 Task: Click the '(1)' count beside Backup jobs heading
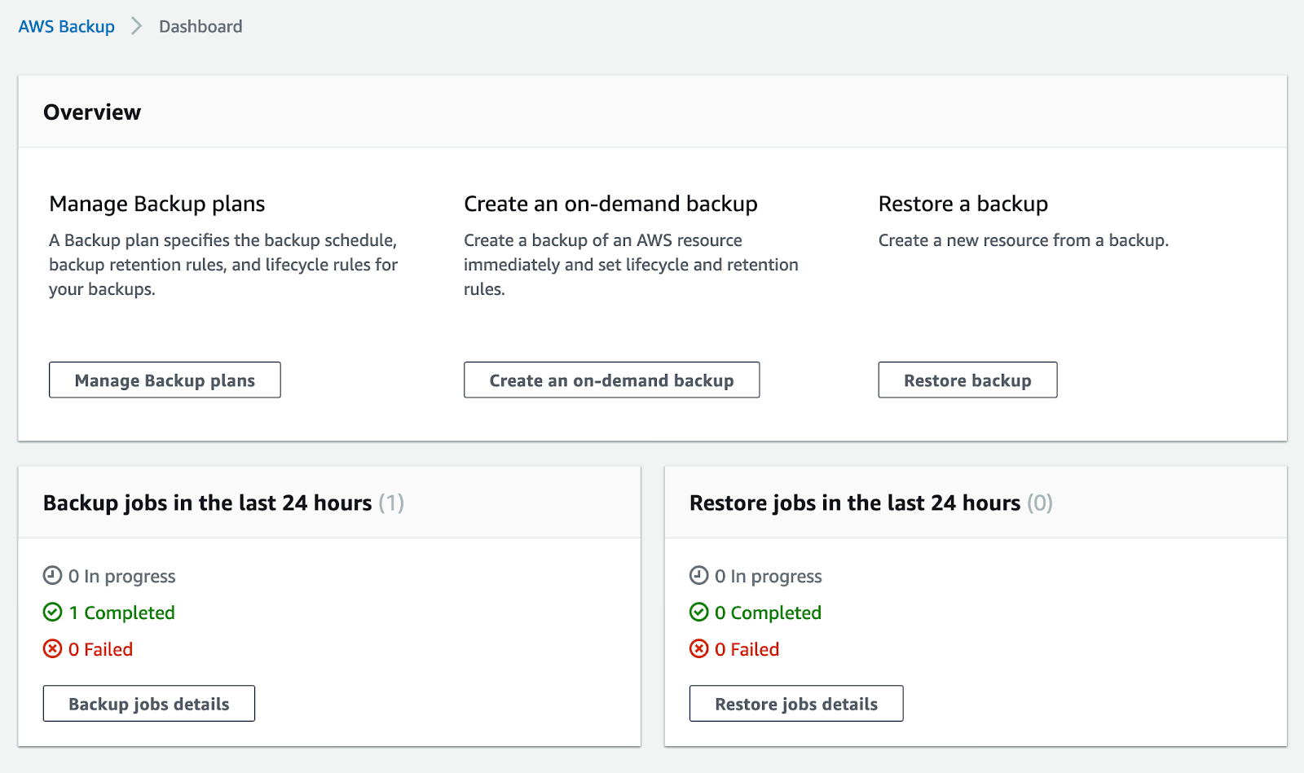tap(391, 503)
